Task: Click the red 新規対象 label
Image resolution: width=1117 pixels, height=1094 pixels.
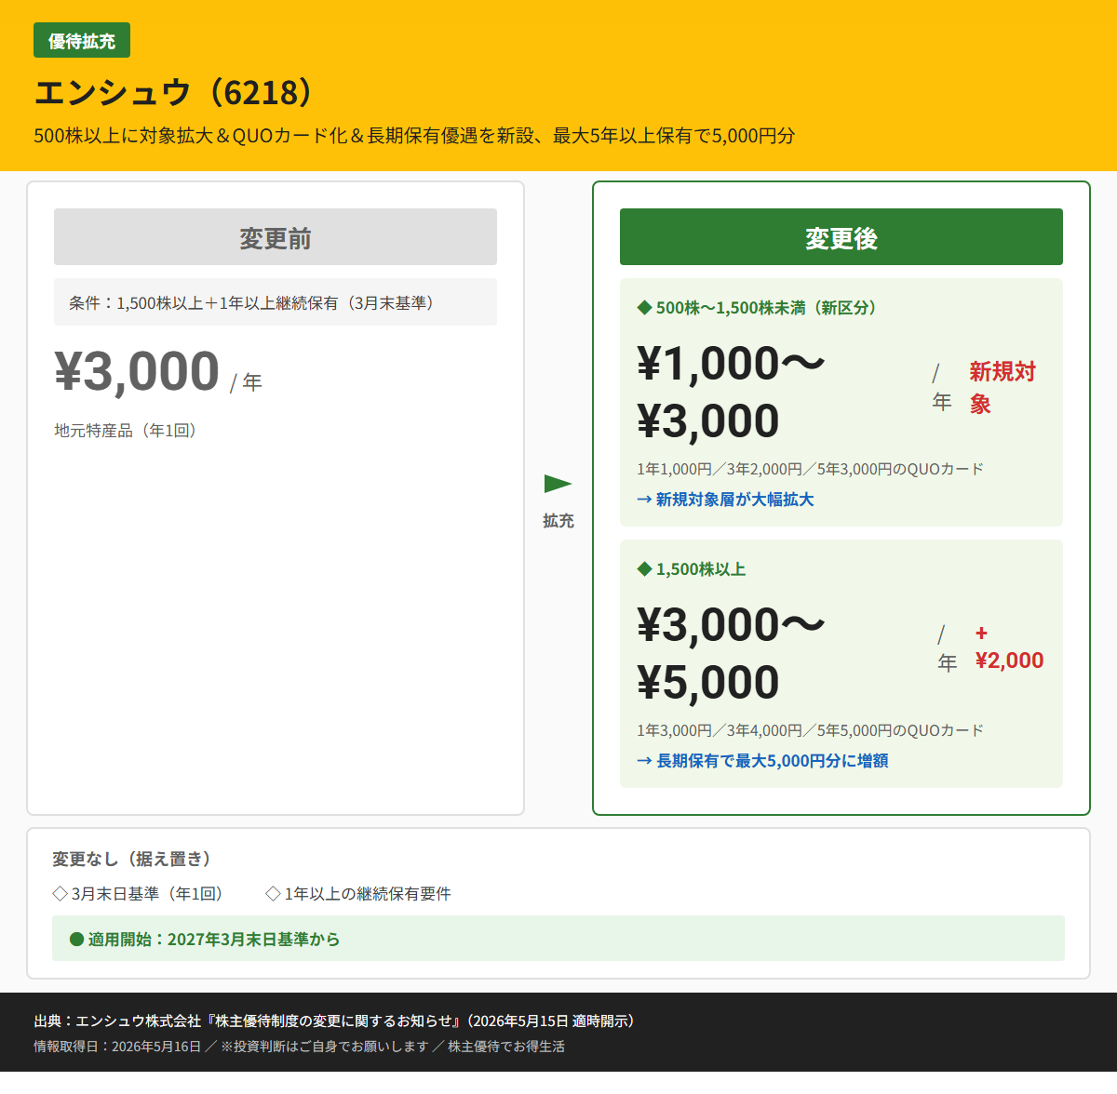Action: coord(1003,388)
